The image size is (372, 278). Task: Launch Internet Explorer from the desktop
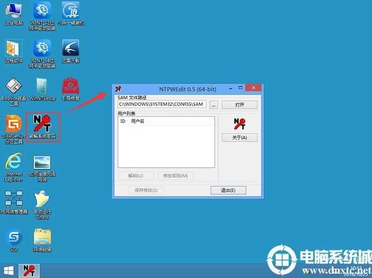tap(13, 162)
